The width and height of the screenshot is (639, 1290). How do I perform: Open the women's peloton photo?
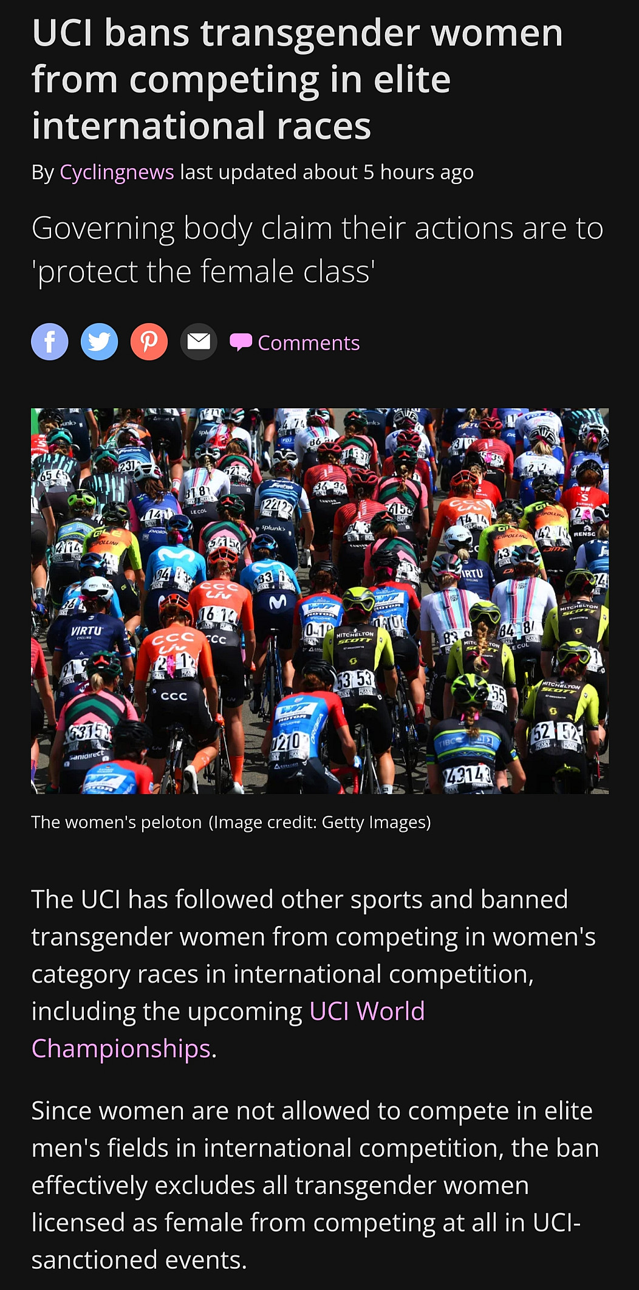(319, 601)
